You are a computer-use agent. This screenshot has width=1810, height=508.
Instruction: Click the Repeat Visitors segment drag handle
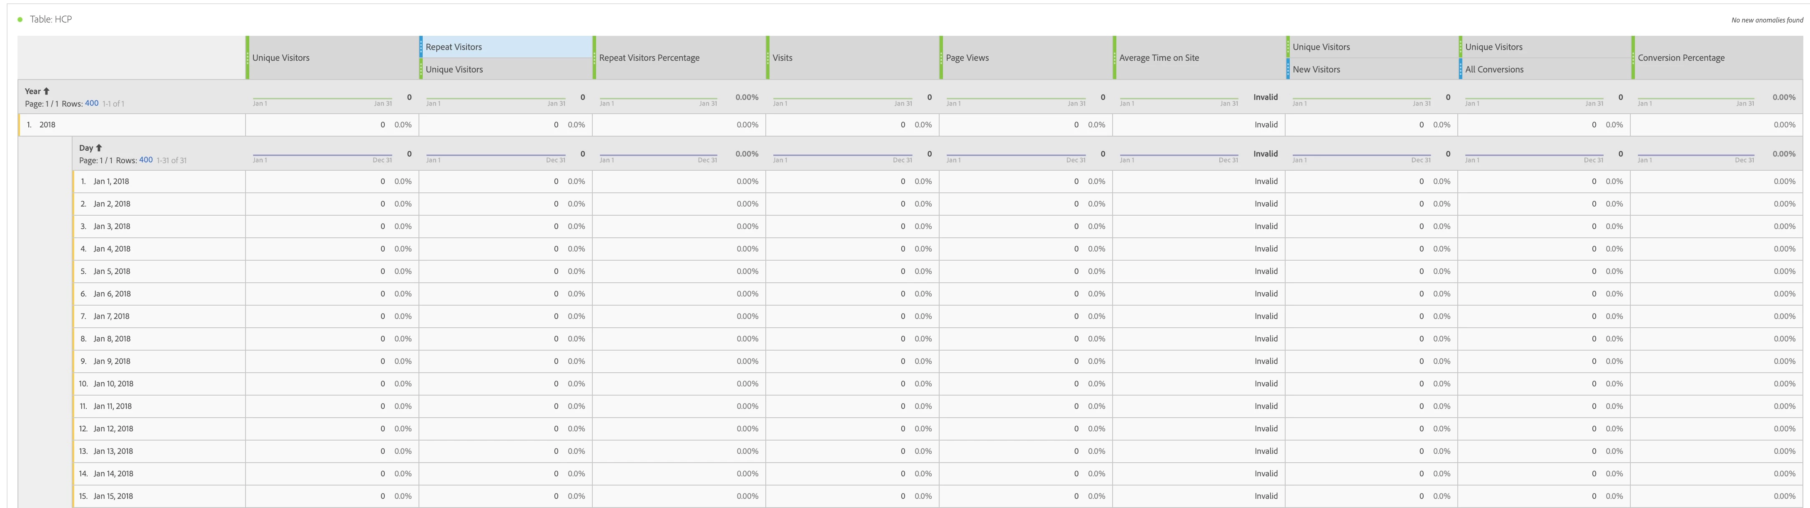coord(421,47)
